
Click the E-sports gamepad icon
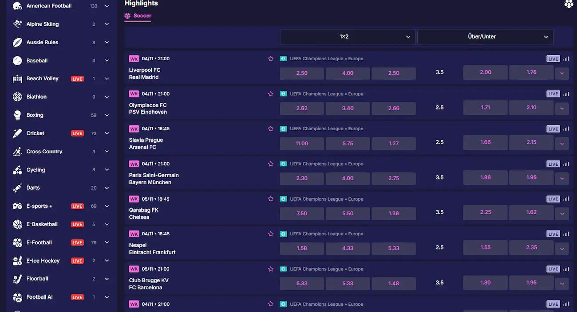[x=17, y=206]
